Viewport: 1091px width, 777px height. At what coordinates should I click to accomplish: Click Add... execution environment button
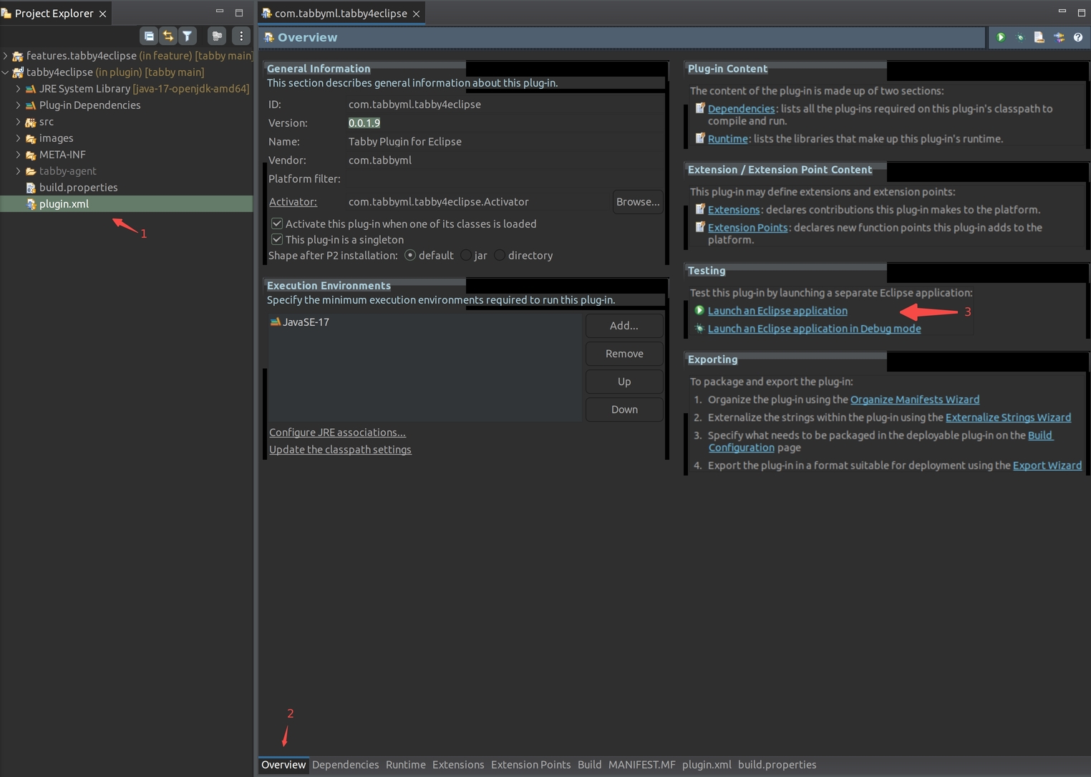pyautogui.click(x=624, y=325)
